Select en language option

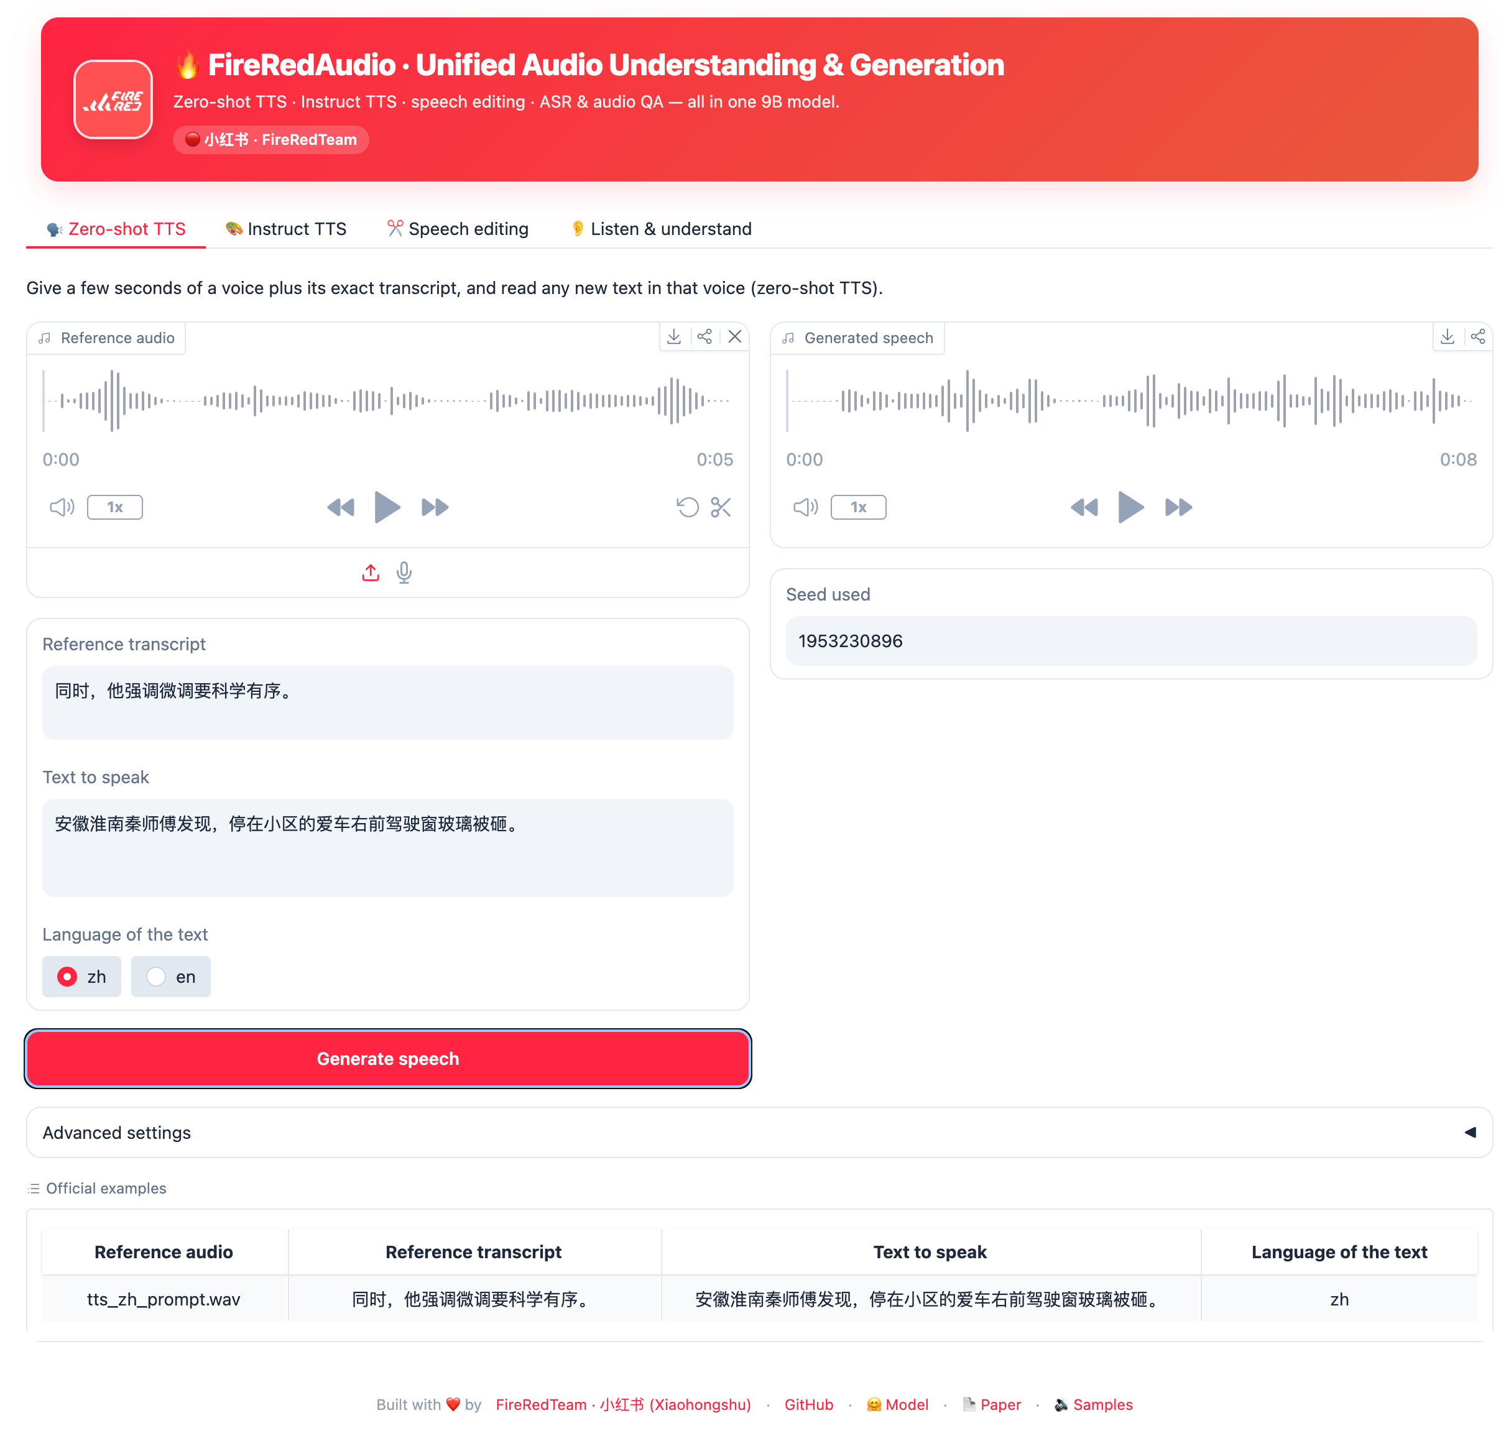[171, 976]
